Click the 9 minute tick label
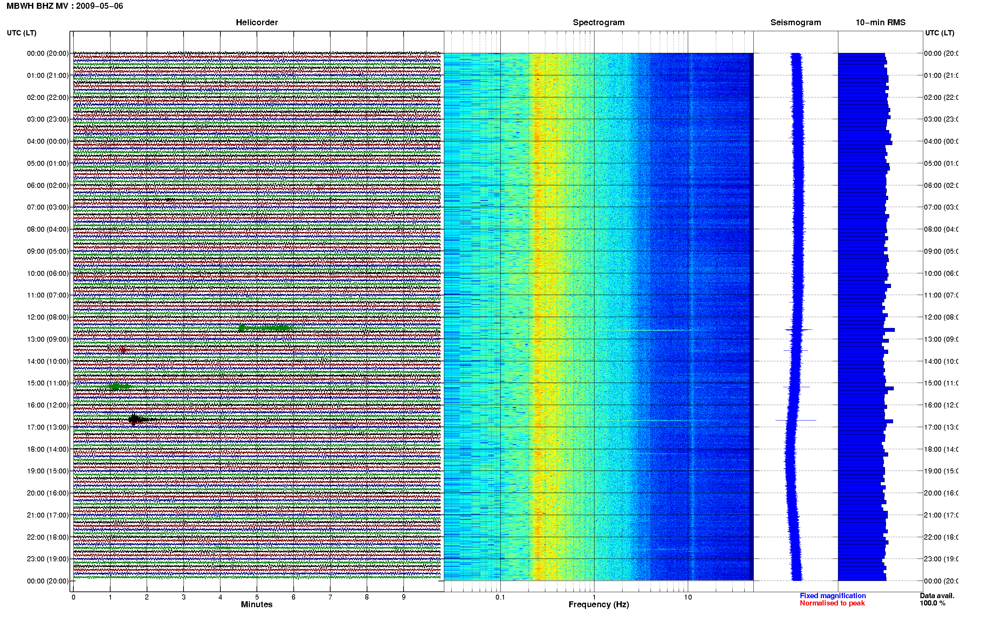 pyautogui.click(x=404, y=597)
